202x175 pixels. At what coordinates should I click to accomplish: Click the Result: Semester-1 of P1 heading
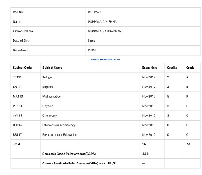point(105,60)
